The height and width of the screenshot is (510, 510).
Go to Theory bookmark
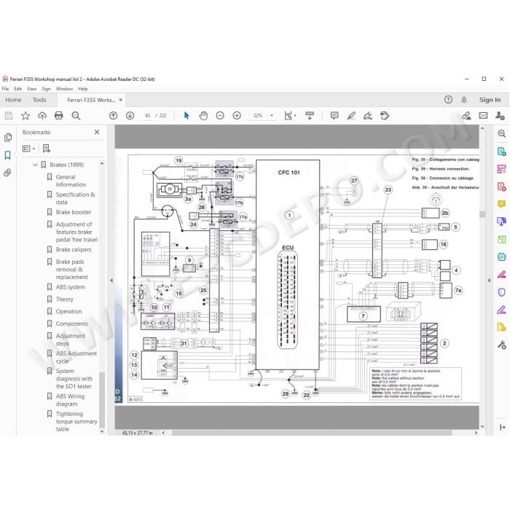[64, 299]
